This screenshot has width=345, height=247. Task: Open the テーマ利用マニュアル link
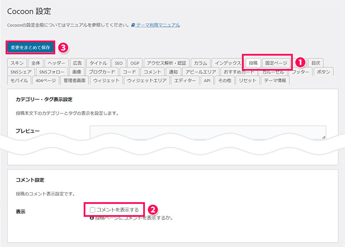[158, 25]
